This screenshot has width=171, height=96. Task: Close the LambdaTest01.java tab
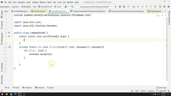(68, 11)
